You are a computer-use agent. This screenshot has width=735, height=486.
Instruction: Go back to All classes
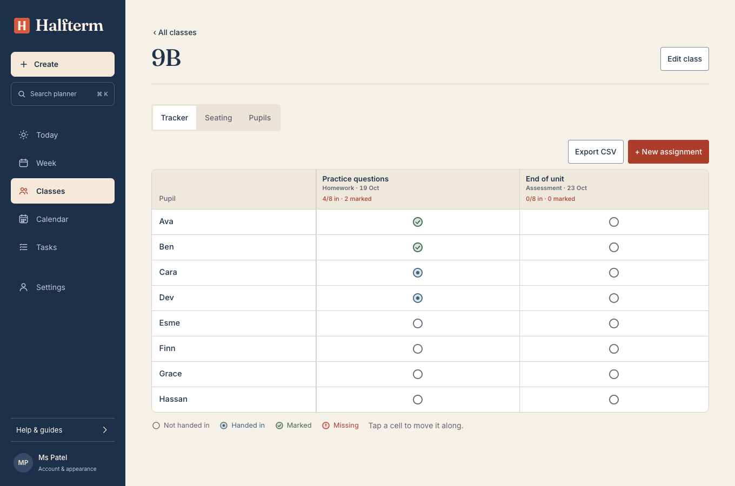175,32
